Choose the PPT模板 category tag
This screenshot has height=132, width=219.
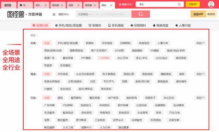pyautogui.click(x=86, y=58)
